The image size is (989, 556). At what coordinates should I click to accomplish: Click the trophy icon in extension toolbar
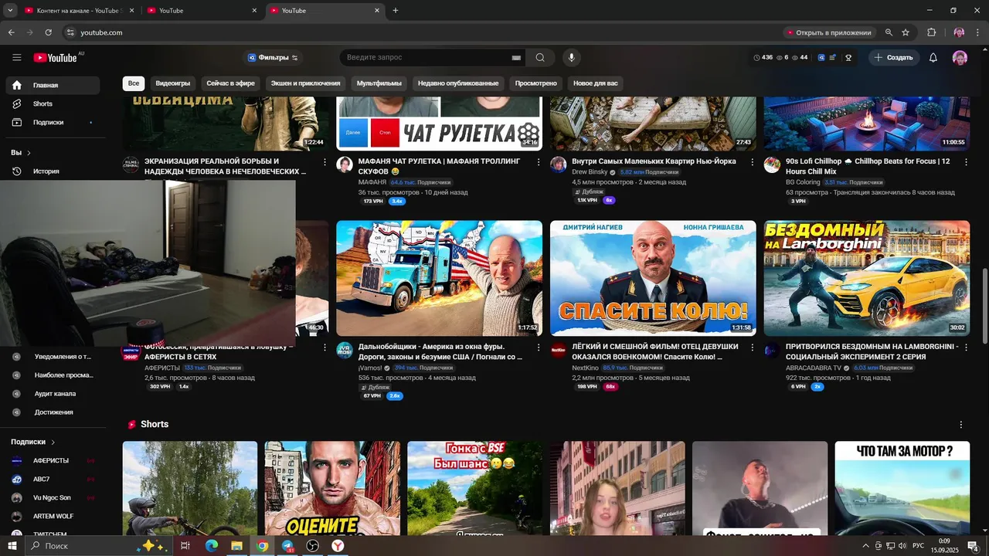[848, 58]
